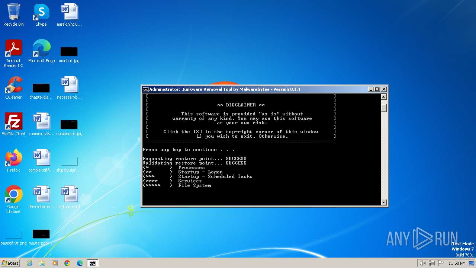The width and height of the screenshot is (476, 268).
Task: Open Google Chrome desktop shortcut
Action: [x=13, y=200]
